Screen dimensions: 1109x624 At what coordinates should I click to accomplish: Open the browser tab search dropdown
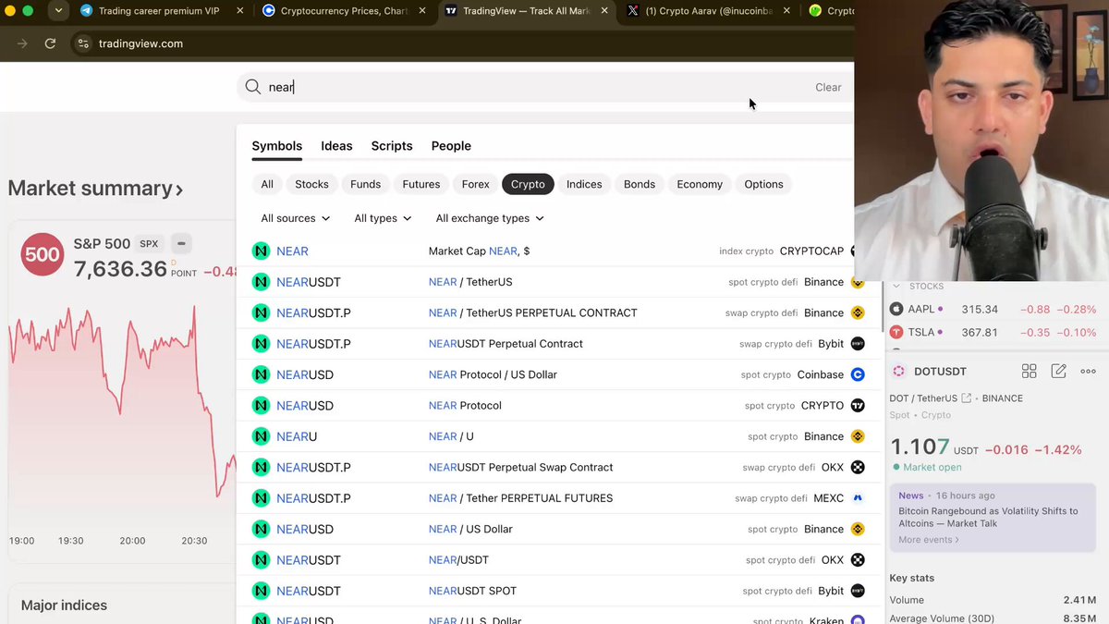[x=59, y=11]
